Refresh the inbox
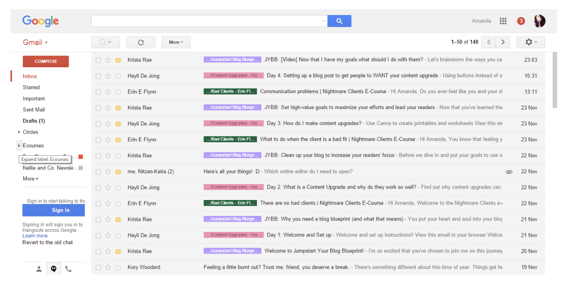Image resolution: width=572 pixels, height=290 pixels. 141,42
